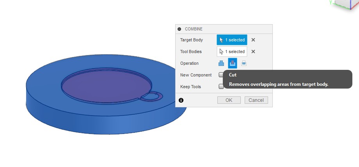The image size is (359, 167).
Task: Select the Join operation icon
Action: pyautogui.click(x=221, y=63)
